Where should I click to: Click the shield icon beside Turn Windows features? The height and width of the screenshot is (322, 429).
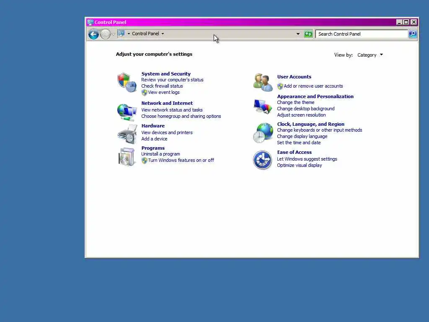tap(144, 161)
